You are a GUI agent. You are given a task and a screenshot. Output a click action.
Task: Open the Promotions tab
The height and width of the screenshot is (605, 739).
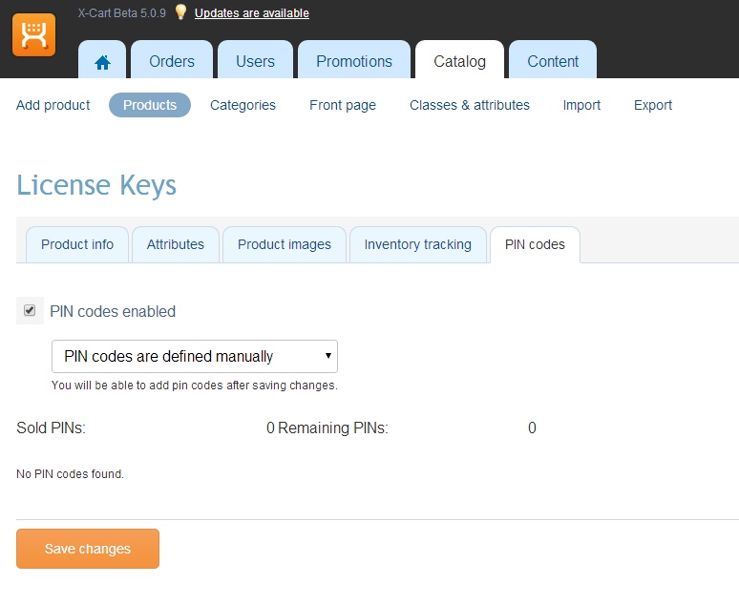pos(354,59)
